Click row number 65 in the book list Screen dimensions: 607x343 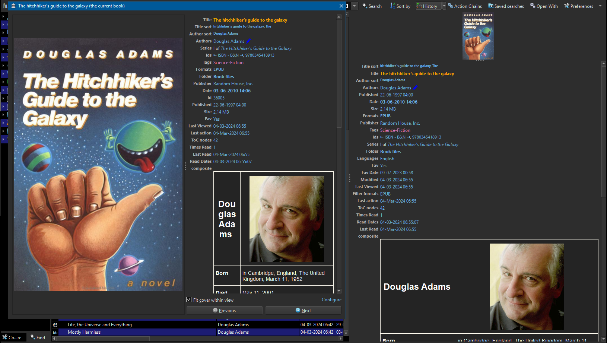click(x=55, y=325)
